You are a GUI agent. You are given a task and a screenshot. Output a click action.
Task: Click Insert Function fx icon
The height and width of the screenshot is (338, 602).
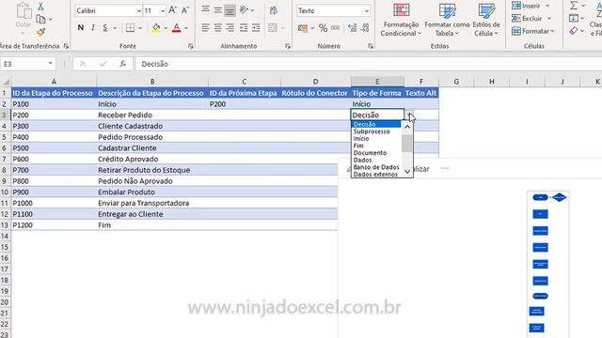coord(122,64)
